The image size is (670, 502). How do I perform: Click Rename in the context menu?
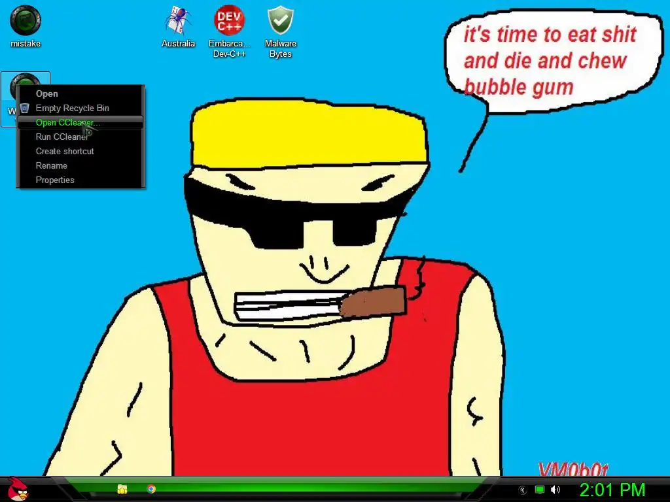(x=80, y=165)
